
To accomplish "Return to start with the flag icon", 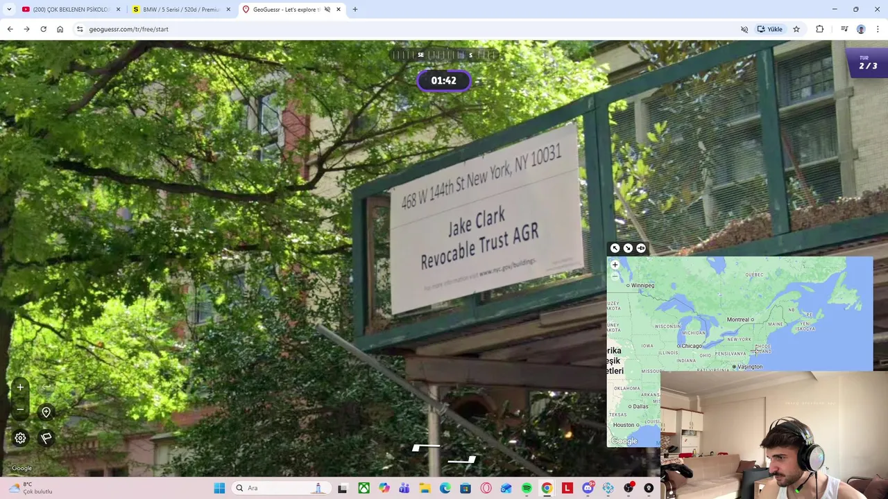I will coord(46,438).
